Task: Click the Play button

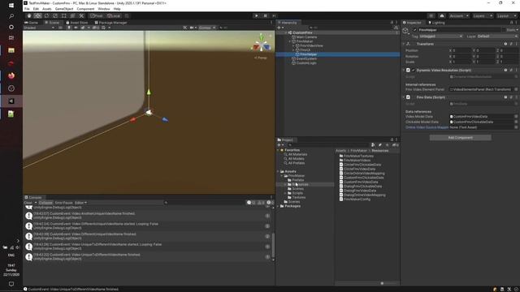Action: [x=257, y=16]
